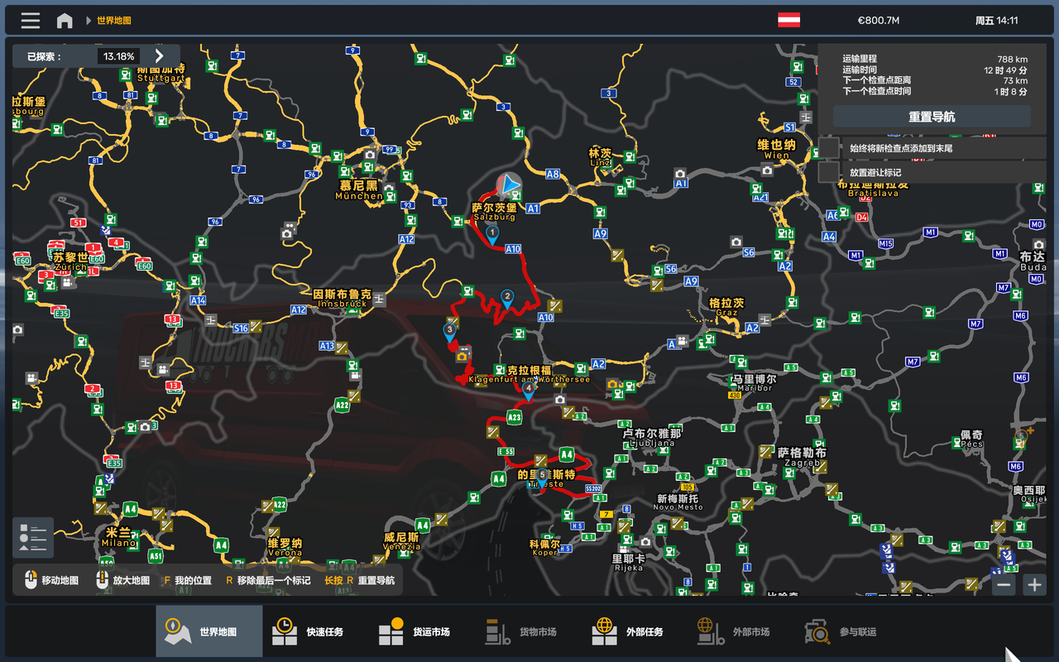Click the €800.7M money balance
The width and height of the screenshot is (1059, 662).
pos(878,21)
